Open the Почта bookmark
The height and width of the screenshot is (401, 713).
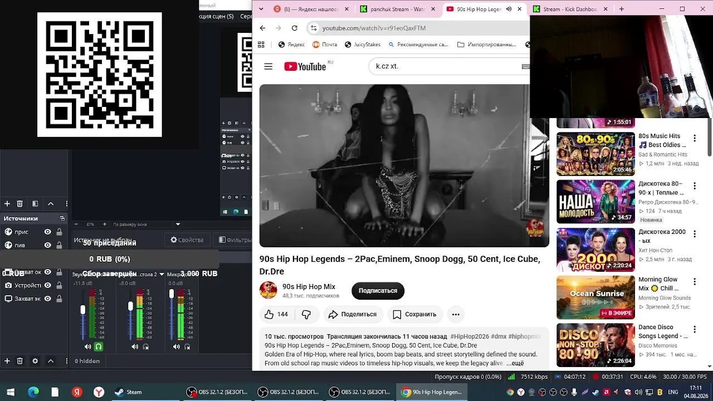click(325, 45)
